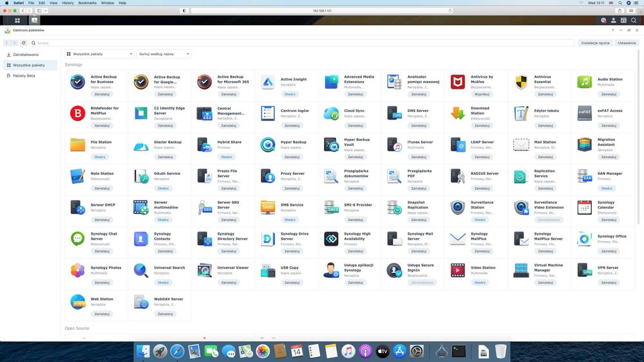Select the iTunes Server icon
644x362 pixels.
394,145
